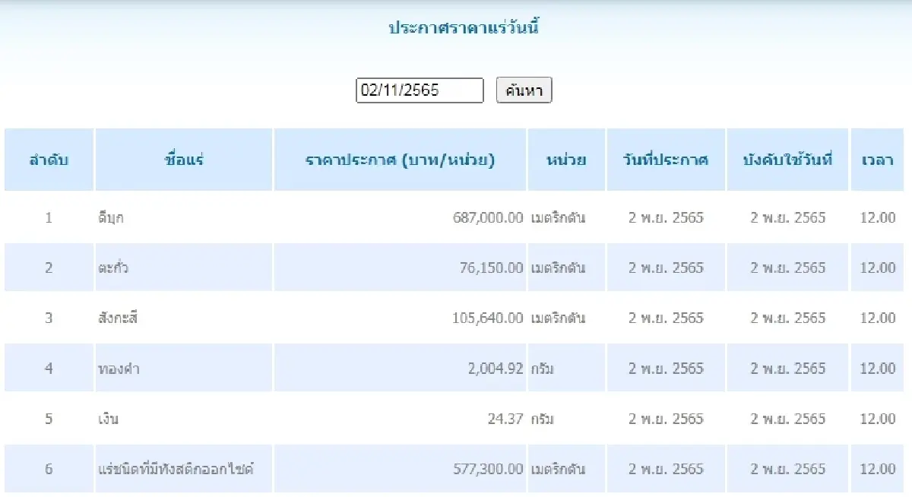
Task: Click the unit กรัม in เงิน row
Action: pos(543,419)
